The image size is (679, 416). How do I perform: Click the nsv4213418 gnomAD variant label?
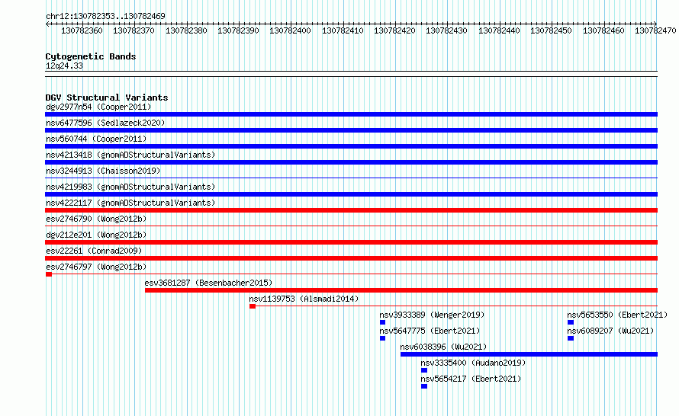point(130,155)
